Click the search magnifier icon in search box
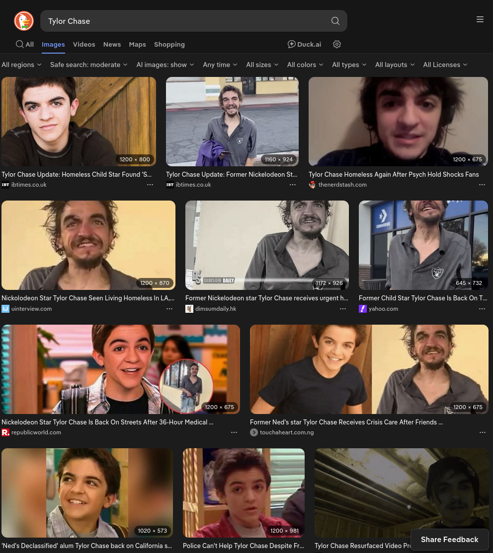The width and height of the screenshot is (493, 553). coord(335,21)
